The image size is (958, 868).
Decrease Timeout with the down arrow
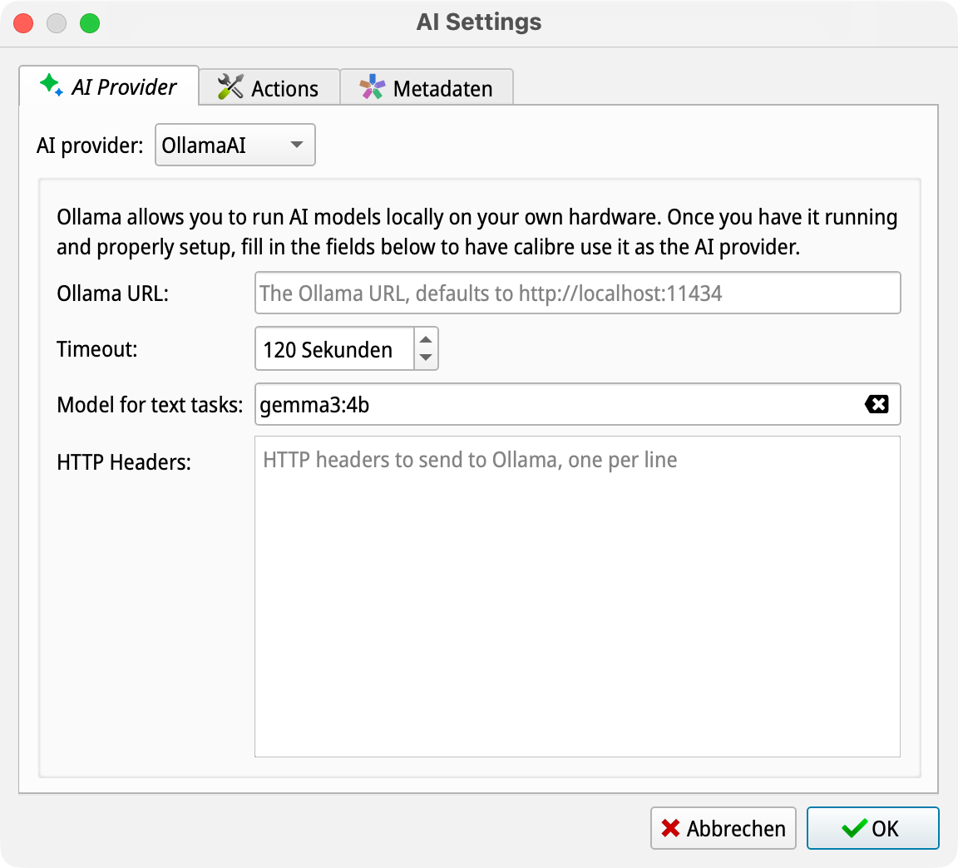coord(426,358)
